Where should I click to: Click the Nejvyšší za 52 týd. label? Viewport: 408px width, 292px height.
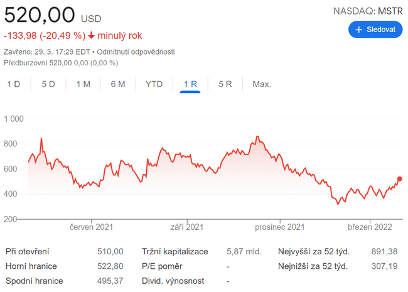point(314,251)
